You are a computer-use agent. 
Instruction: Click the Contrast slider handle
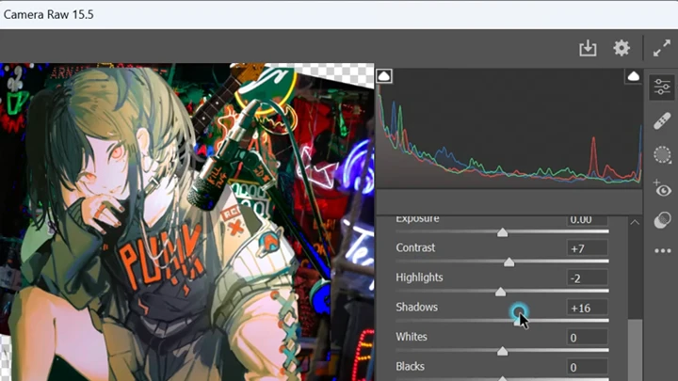[x=508, y=262]
